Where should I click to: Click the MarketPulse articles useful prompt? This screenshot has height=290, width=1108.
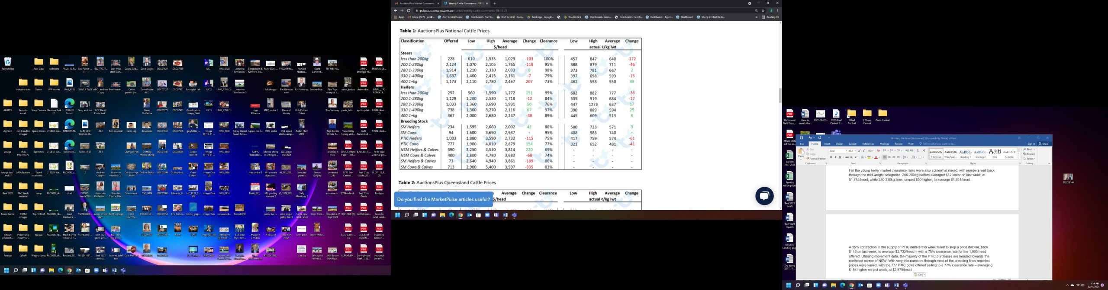(444, 199)
